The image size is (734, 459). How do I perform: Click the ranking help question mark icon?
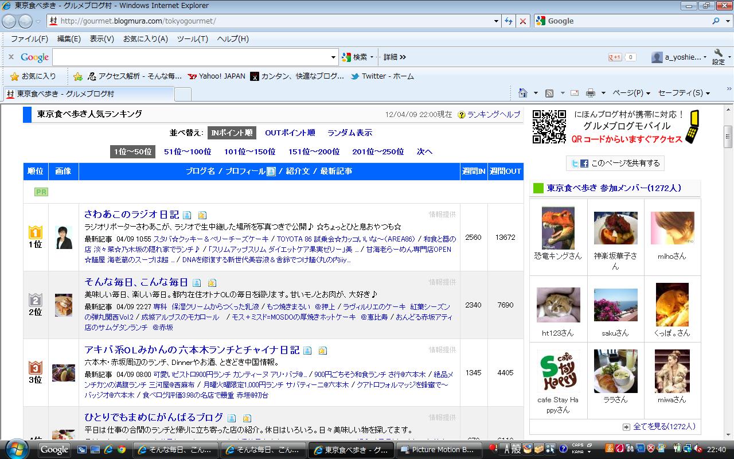coord(462,115)
